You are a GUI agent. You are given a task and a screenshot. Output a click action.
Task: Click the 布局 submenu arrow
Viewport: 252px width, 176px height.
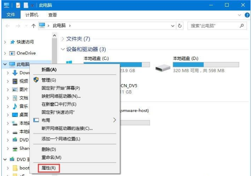(x=114, y=120)
